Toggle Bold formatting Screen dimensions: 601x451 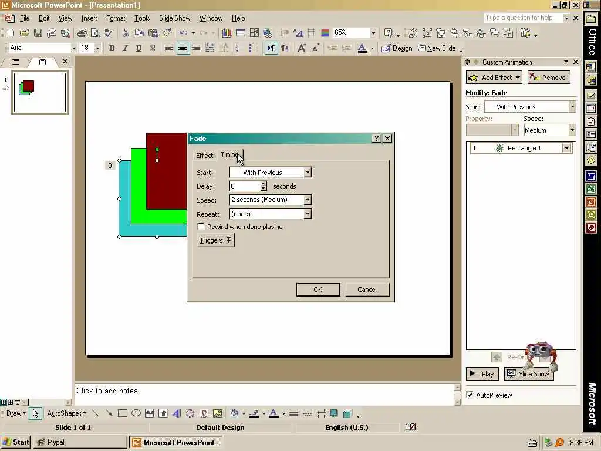[x=112, y=48]
